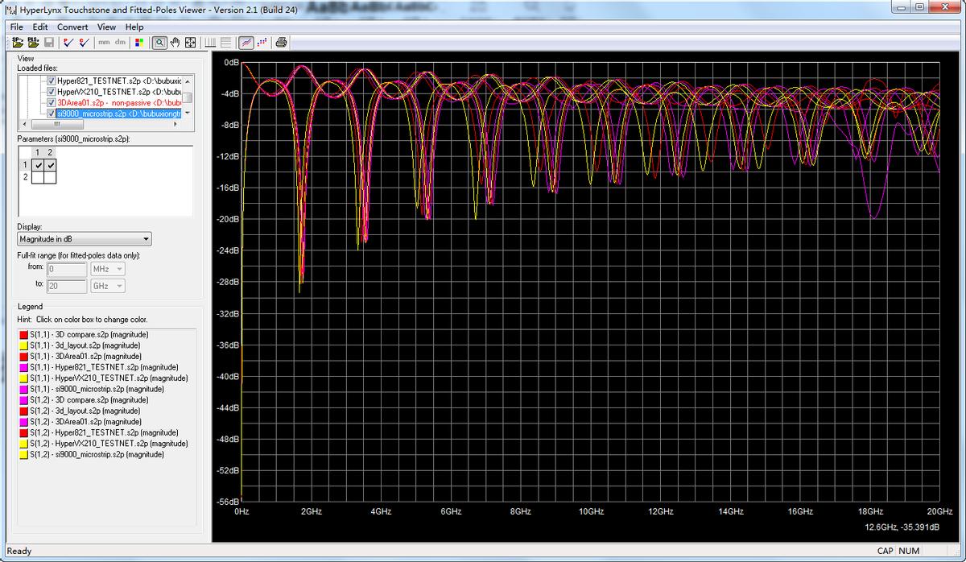Open the Convert menu
The width and height of the screenshot is (966, 562).
[72, 27]
